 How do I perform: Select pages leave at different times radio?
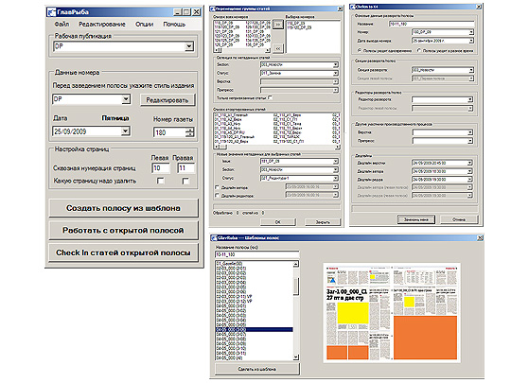tap(419, 50)
